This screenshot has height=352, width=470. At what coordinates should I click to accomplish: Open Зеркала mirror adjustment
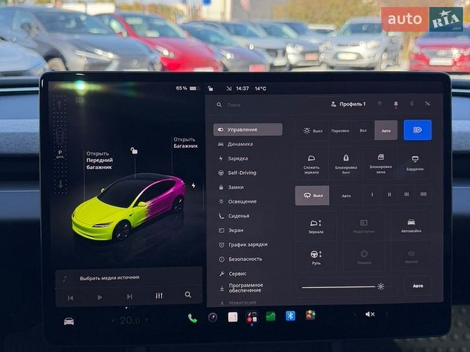click(x=315, y=226)
